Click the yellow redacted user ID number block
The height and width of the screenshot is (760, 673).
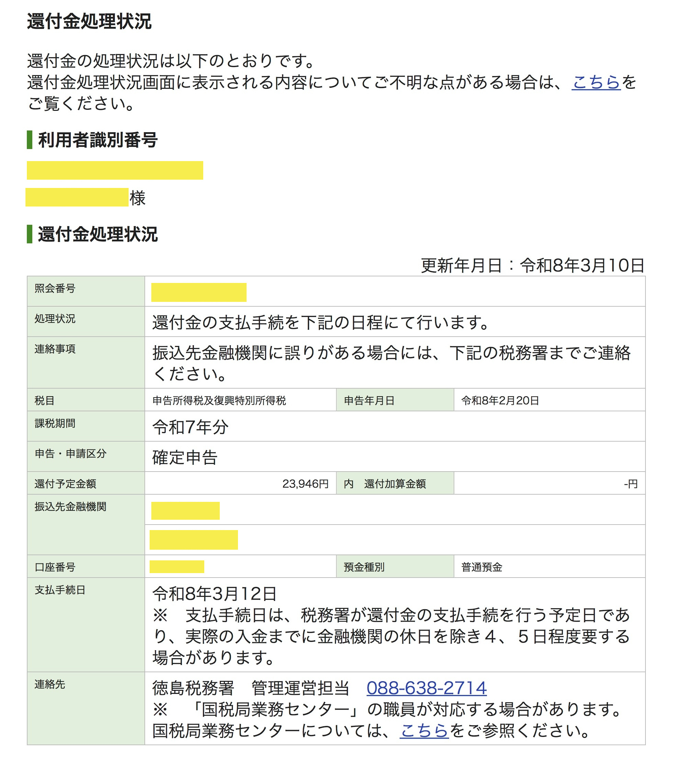(x=115, y=170)
